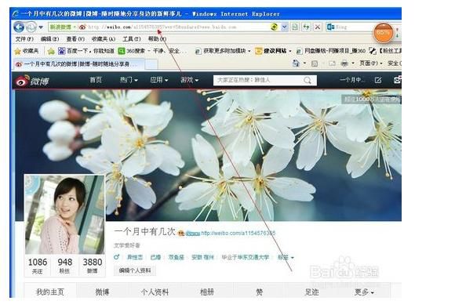Click the refresh arrows button
Image resolution: width=455 pixels, height=308 pixels.
(x=306, y=27)
